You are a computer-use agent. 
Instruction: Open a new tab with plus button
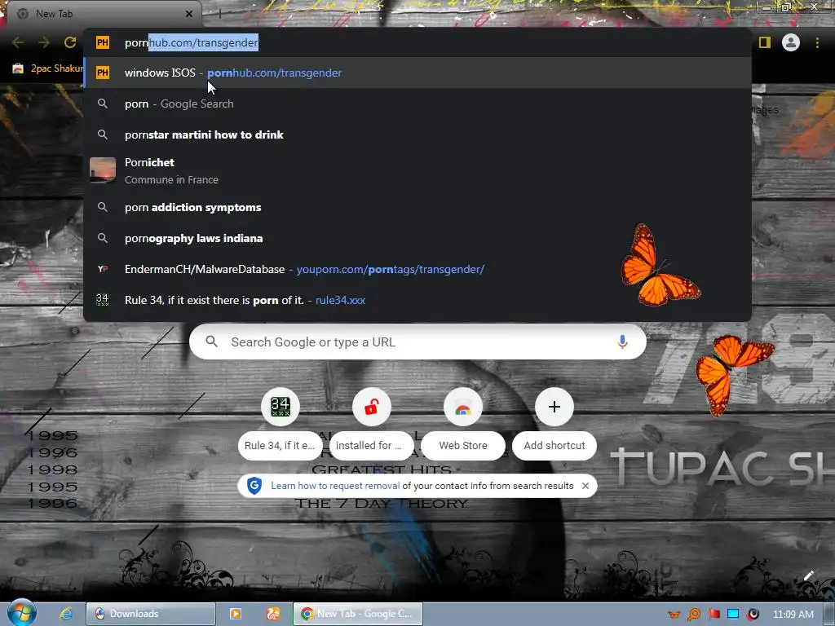pyautogui.click(x=219, y=14)
